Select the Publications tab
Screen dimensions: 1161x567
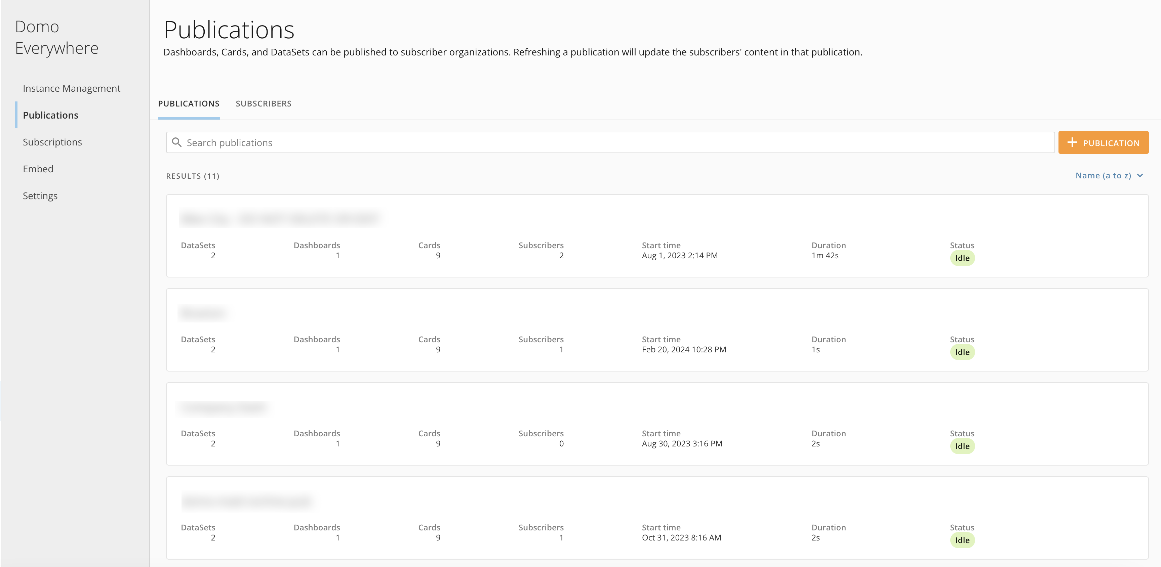(x=189, y=103)
